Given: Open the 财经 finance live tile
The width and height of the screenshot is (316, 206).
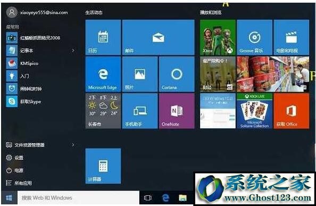Looking at the screenshot, I should coord(218,74).
